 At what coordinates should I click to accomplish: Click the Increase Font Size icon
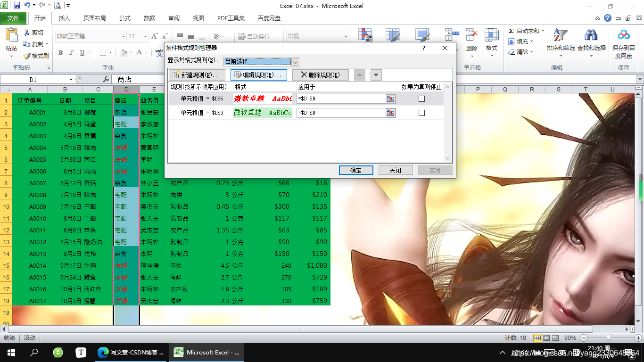(x=155, y=36)
